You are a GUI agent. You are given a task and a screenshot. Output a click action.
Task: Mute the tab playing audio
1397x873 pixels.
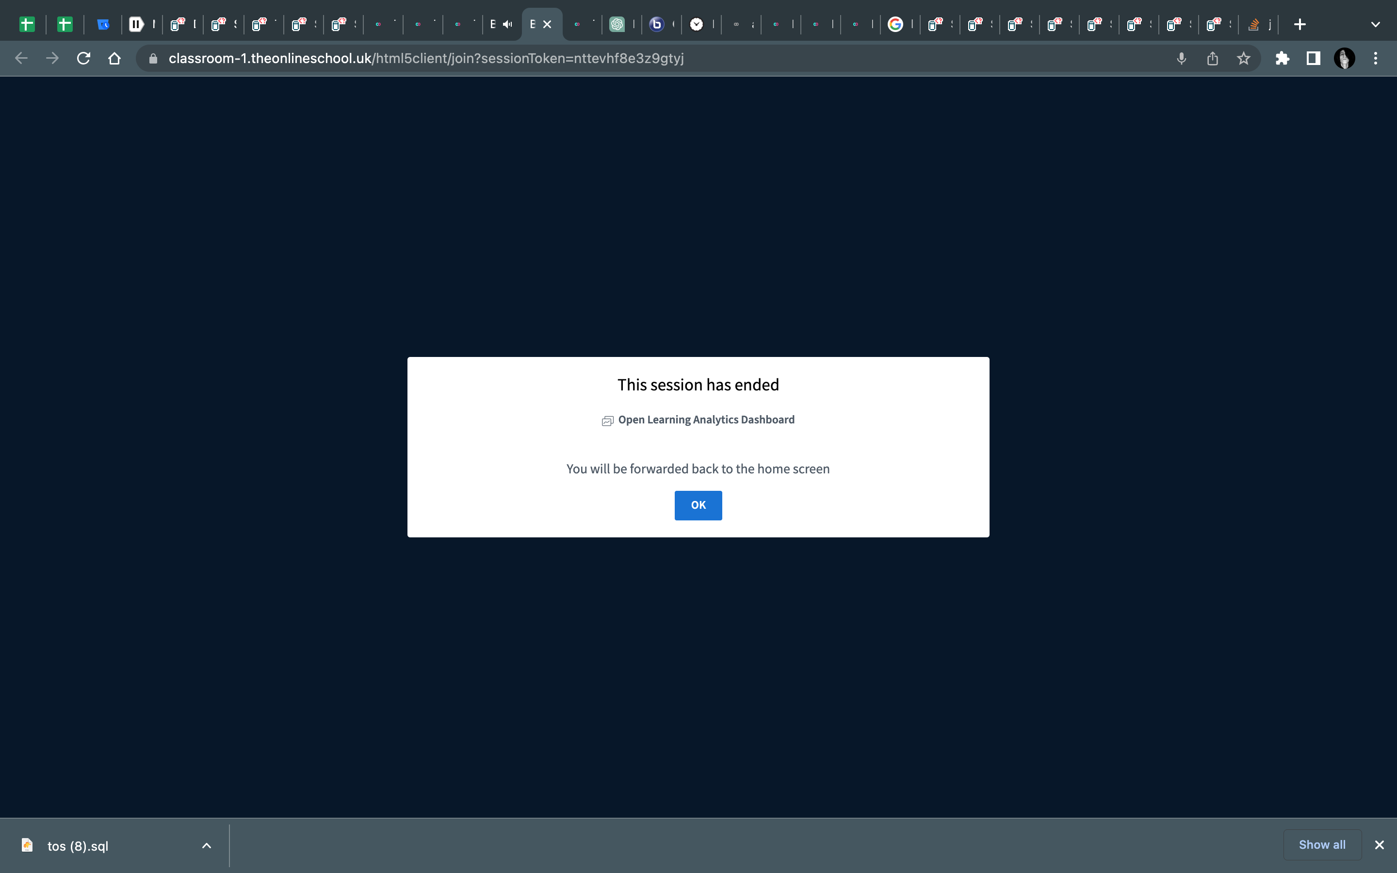pos(507,24)
